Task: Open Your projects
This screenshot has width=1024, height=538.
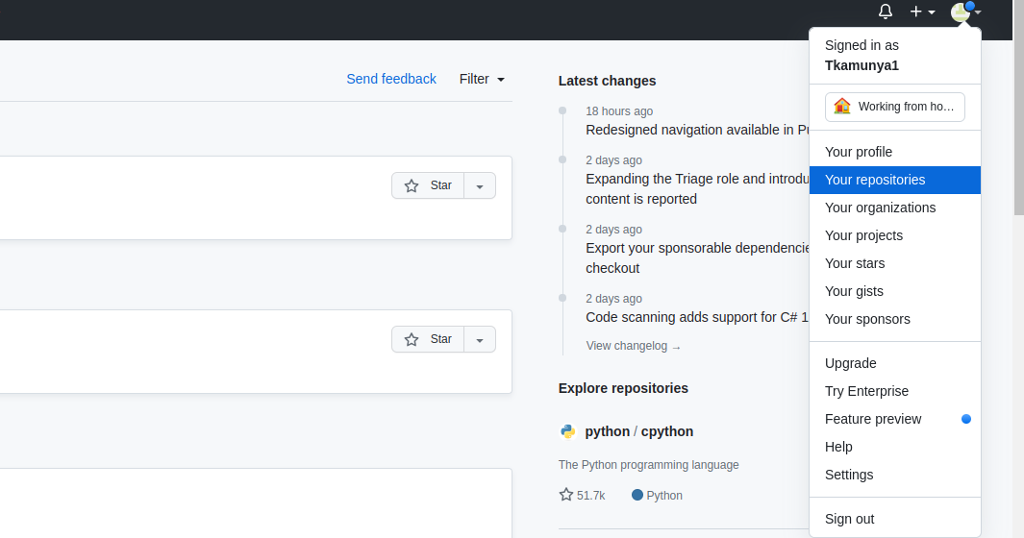Action: coord(895,235)
